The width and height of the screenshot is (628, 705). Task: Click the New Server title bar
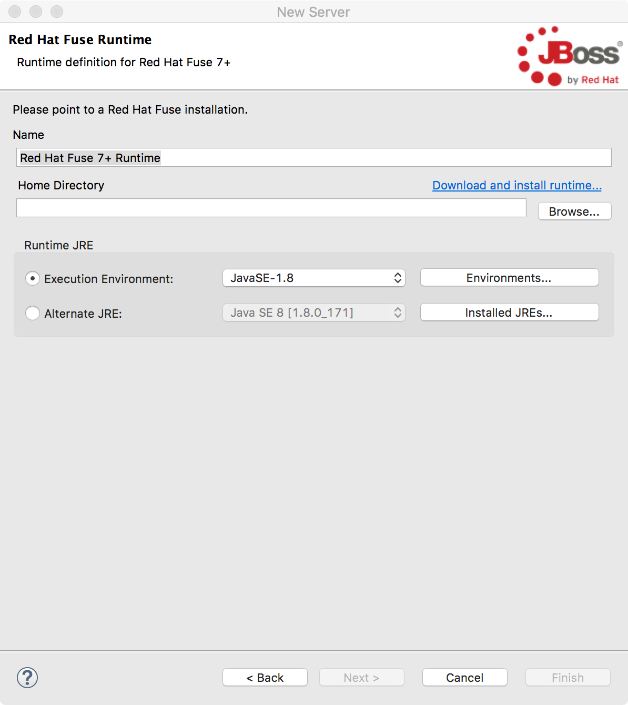pos(314,12)
